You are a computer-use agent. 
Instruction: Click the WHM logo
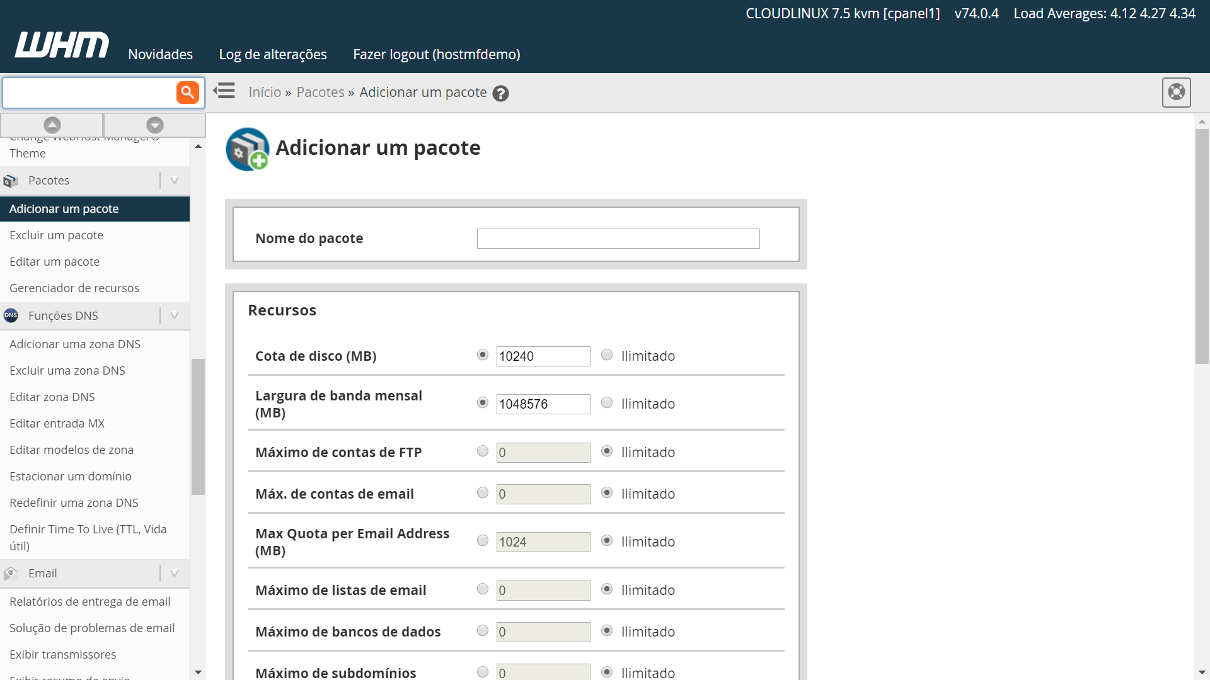tap(62, 45)
